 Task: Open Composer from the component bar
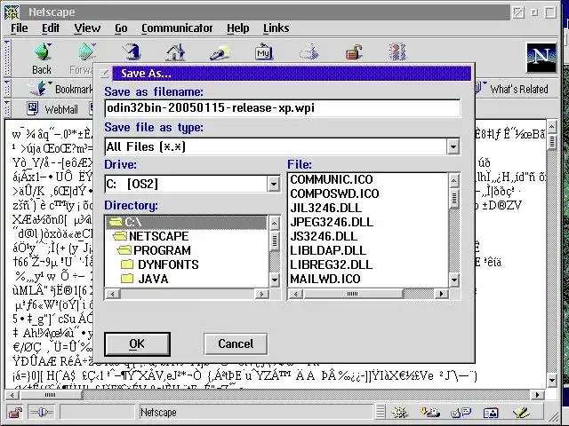coord(521,412)
